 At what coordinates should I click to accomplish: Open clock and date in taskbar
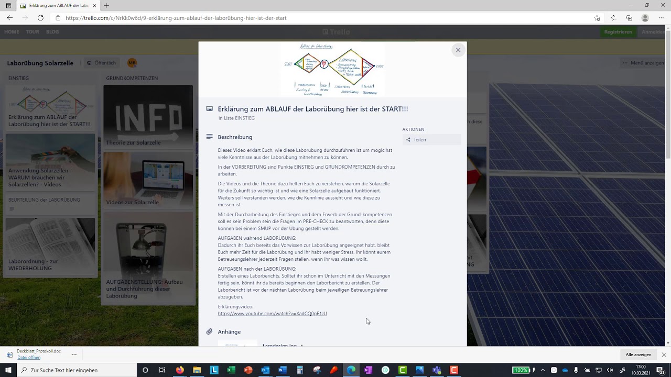(x=641, y=370)
